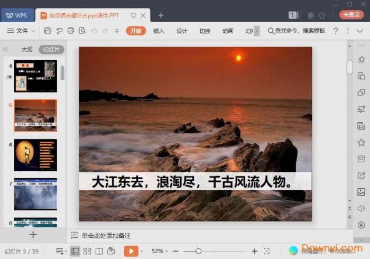Click the fit-to-window icon in status bar
Image resolution: width=370 pixels, height=259 pixels.
(x=266, y=251)
